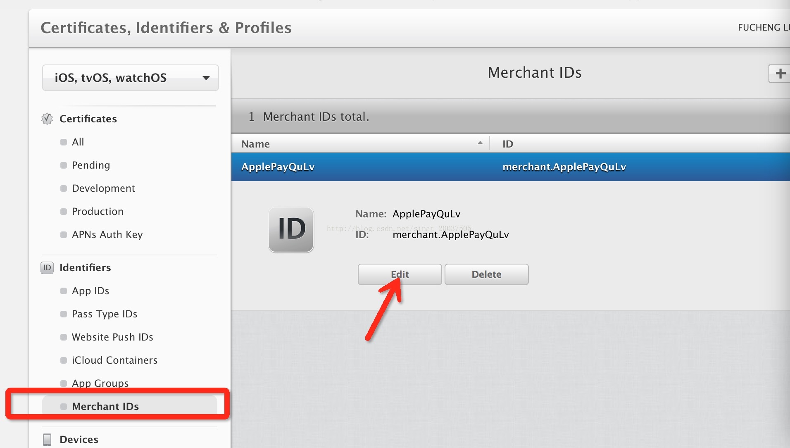Open All certificates in sidebar
This screenshot has width=790, height=448.
coord(78,142)
